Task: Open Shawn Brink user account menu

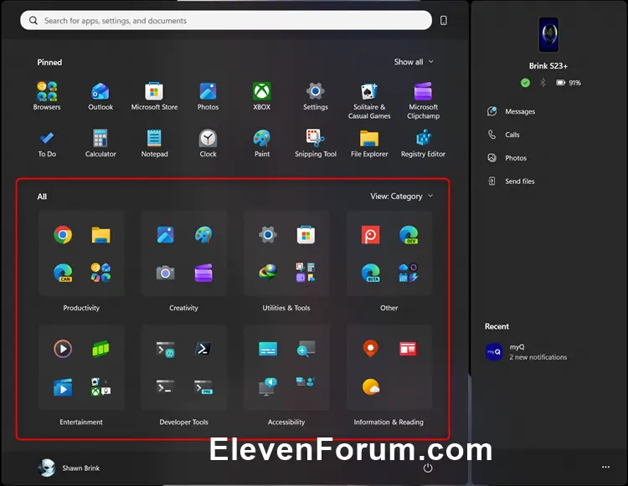Action: coord(69,468)
